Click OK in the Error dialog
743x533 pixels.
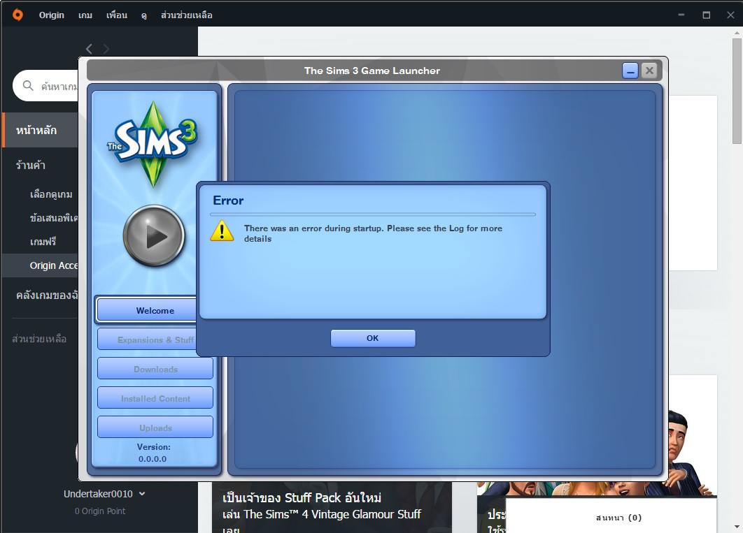[x=373, y=338]
